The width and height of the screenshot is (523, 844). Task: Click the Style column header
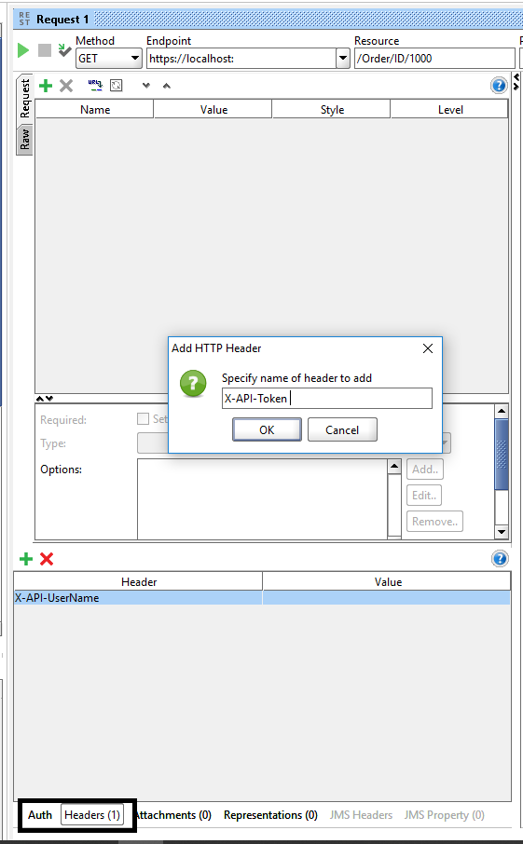[332, 109]
